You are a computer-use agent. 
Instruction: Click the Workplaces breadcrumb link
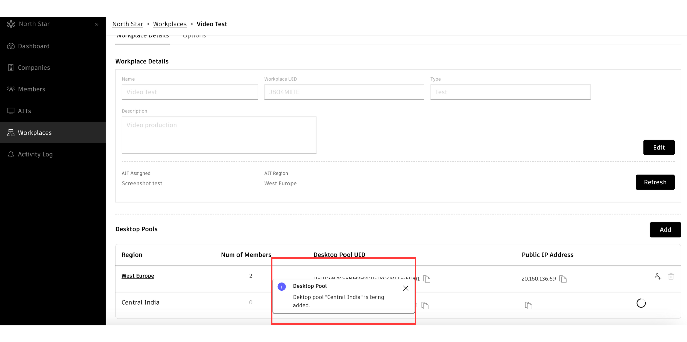coord(170,24)
